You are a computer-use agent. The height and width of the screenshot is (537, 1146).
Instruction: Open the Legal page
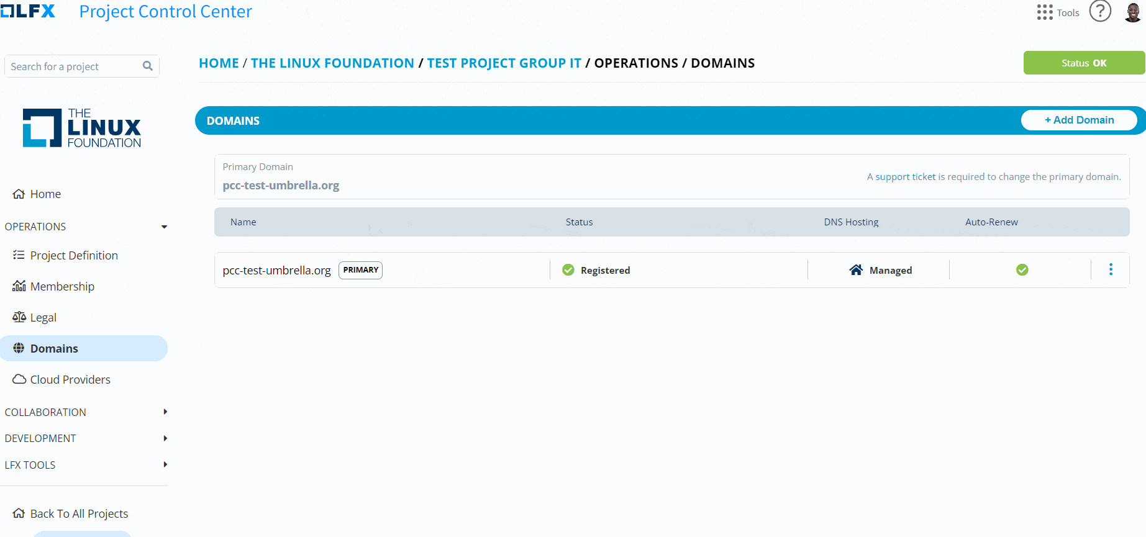[43, 317]
